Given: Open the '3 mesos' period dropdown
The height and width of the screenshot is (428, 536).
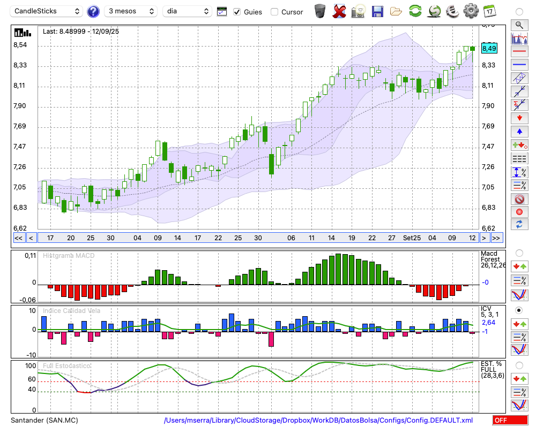Looking at the screenshot, I should (x=131, y=11).
